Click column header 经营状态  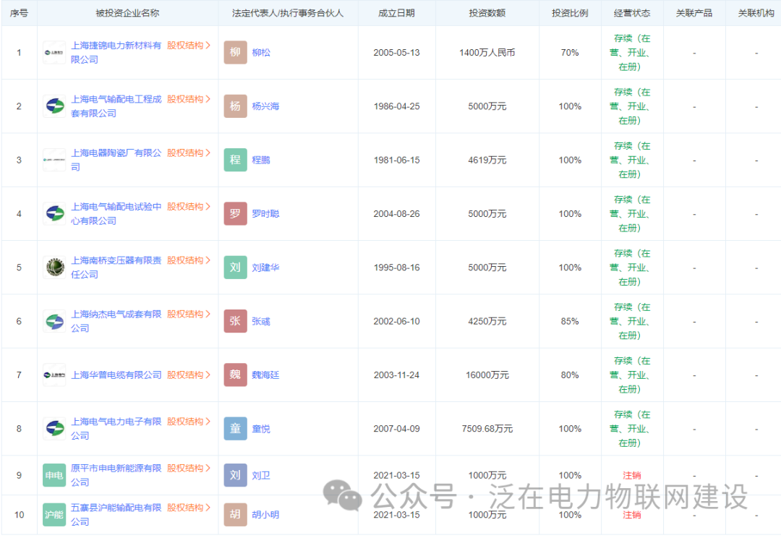click(632, 13)
